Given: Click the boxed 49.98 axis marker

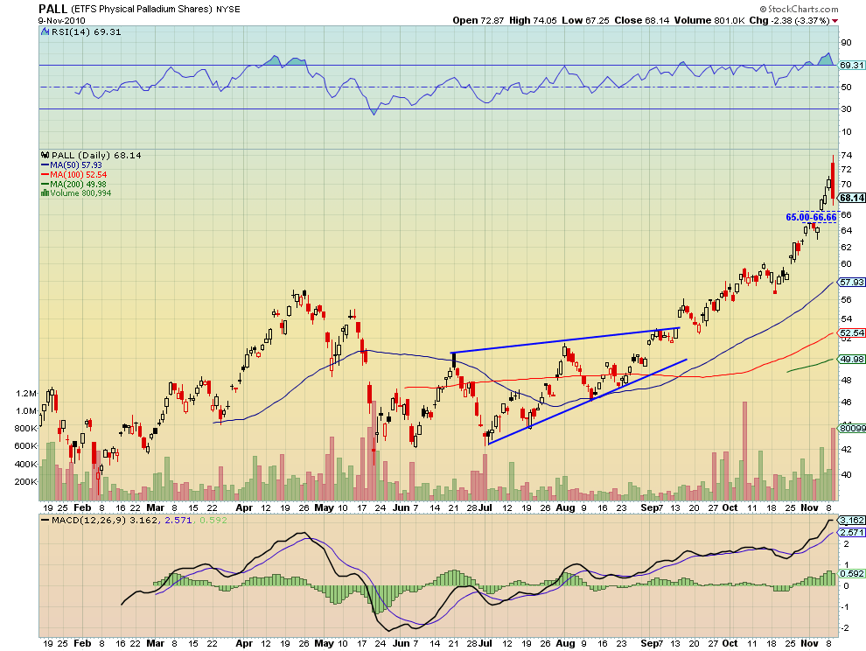Looking at the screenshot, I should click(x=852, y=360).
